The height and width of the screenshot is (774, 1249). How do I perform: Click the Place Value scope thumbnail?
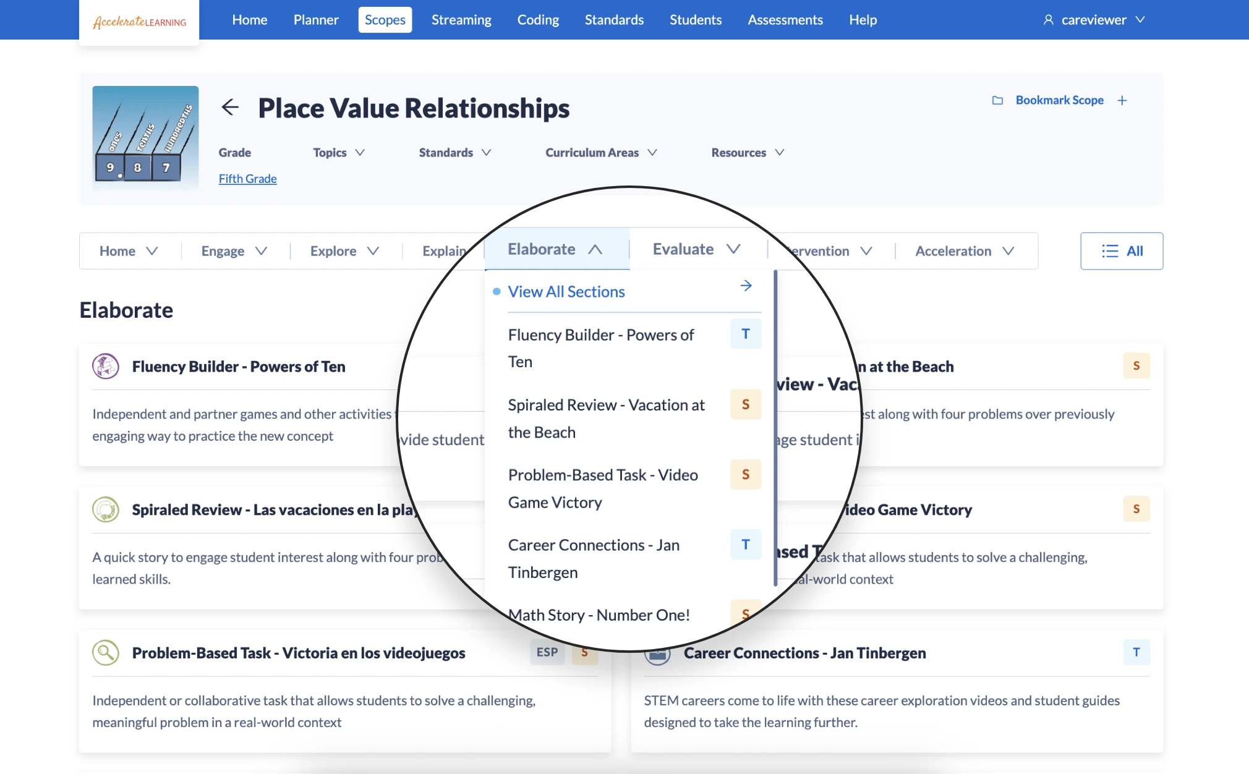[145, 137]
